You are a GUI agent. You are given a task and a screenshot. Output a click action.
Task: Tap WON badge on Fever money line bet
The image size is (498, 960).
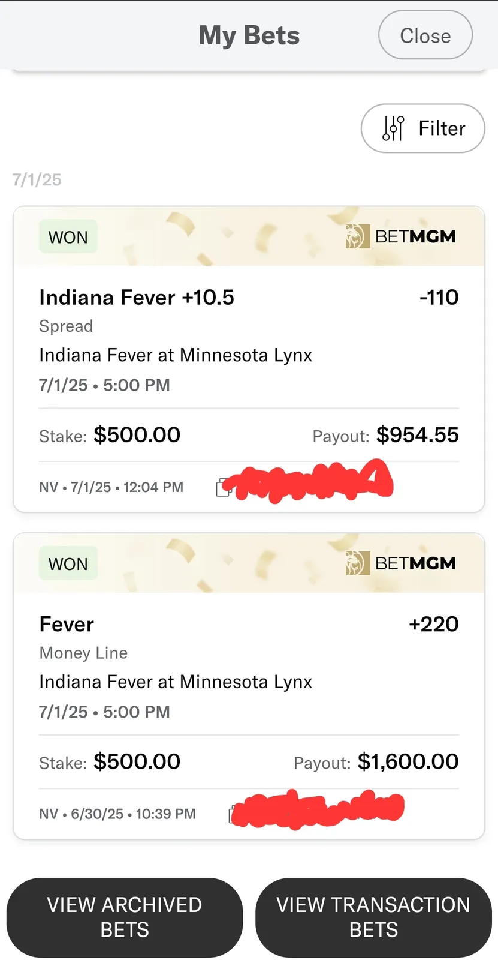point(68,564)
